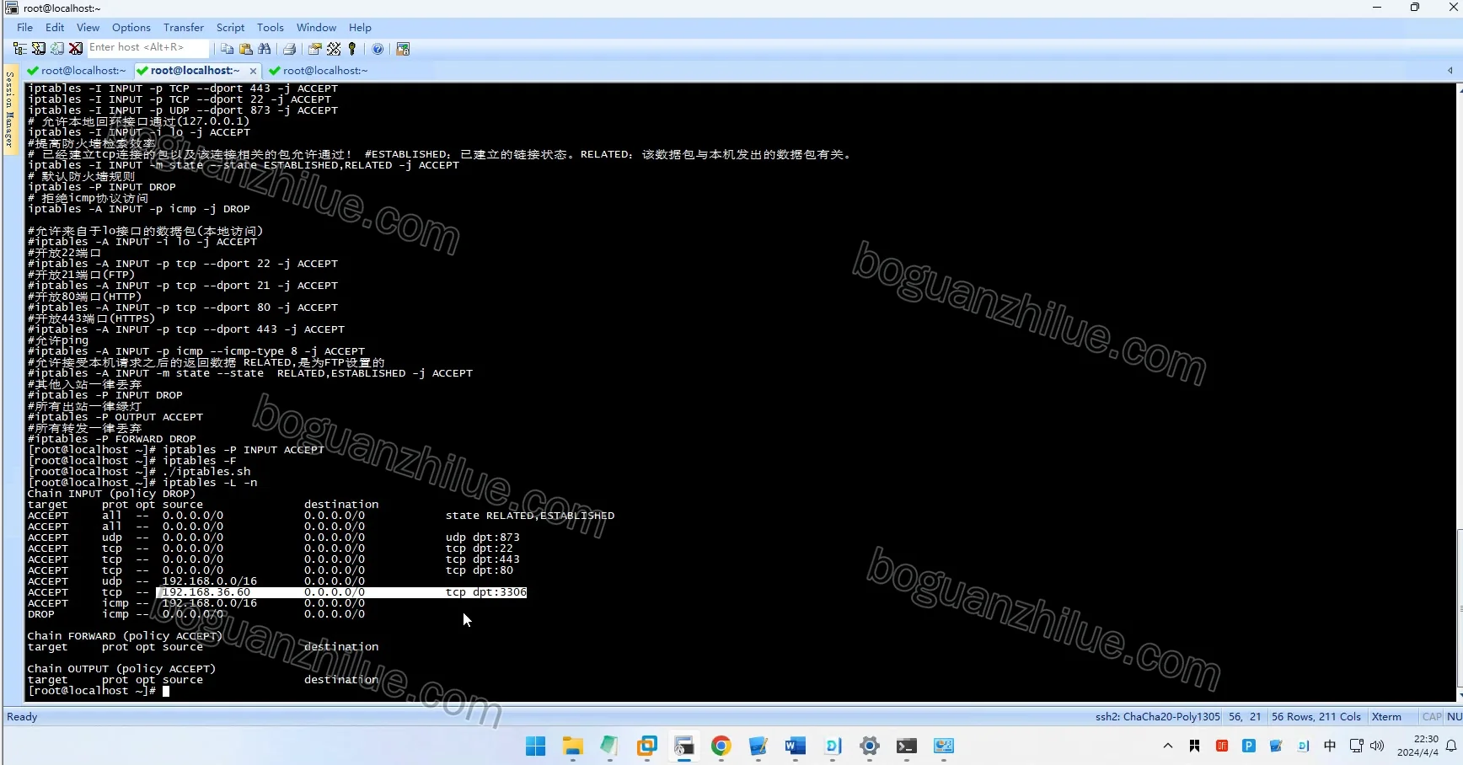Open the Tools menu
Viewport: 1463px width, 765px height.
[271, 28]
